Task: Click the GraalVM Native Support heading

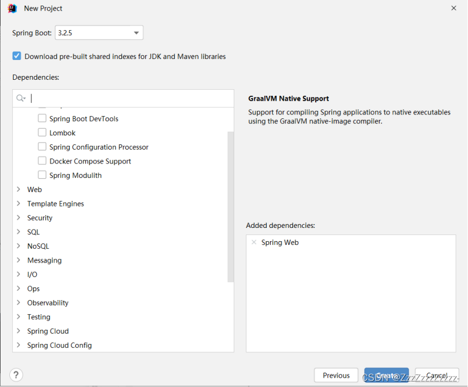Action: [x=288, y=99]
